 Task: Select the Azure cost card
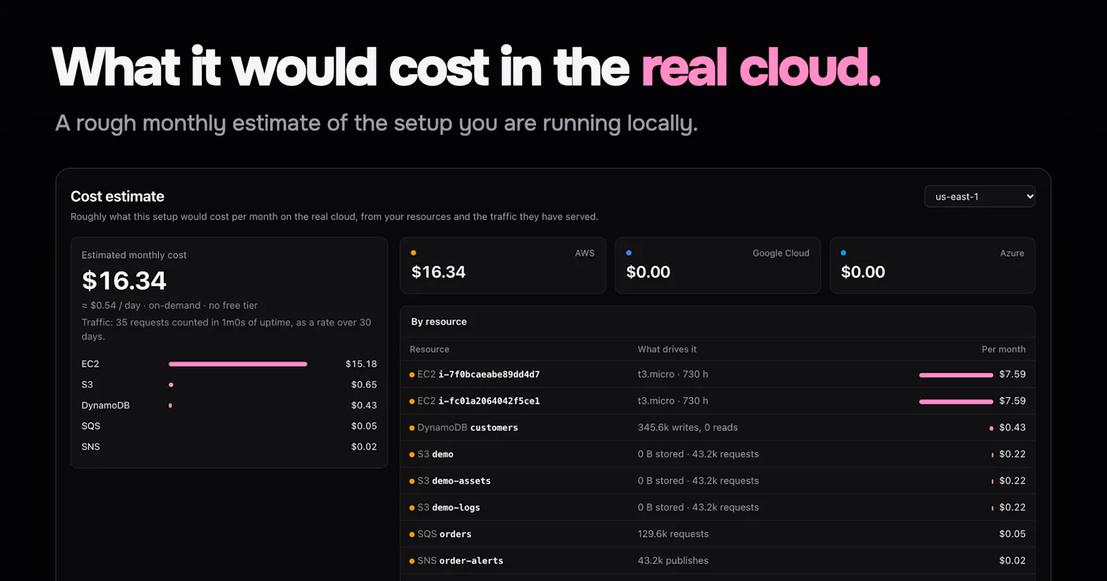coord(933,266)
